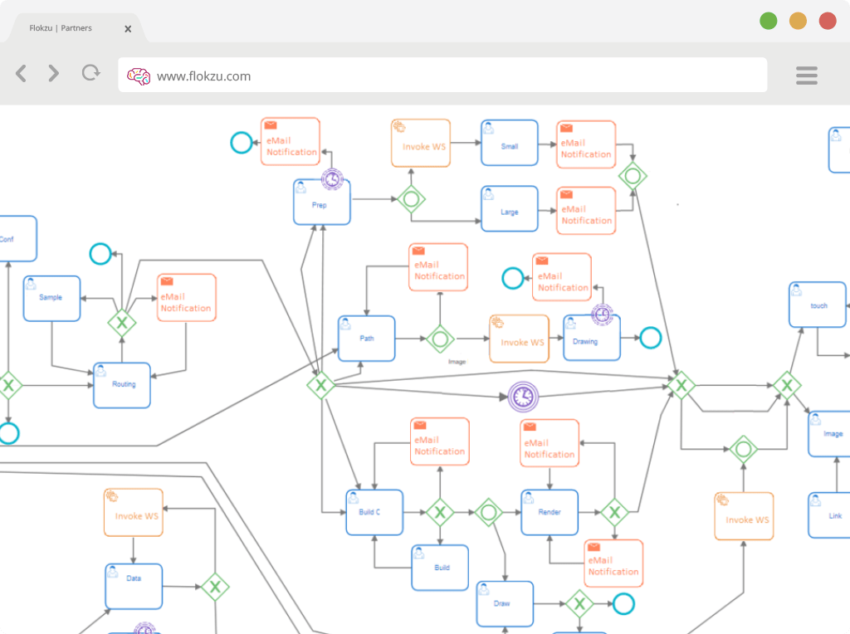Switch to Flokzu | Partners tab
Image resolution: width=850 pixels, height=634 pixels.
coord(61,28)
